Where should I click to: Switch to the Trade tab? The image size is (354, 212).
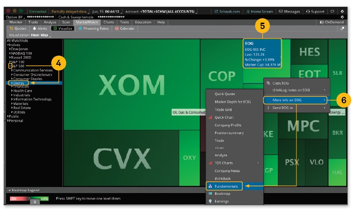coord(33,22)
